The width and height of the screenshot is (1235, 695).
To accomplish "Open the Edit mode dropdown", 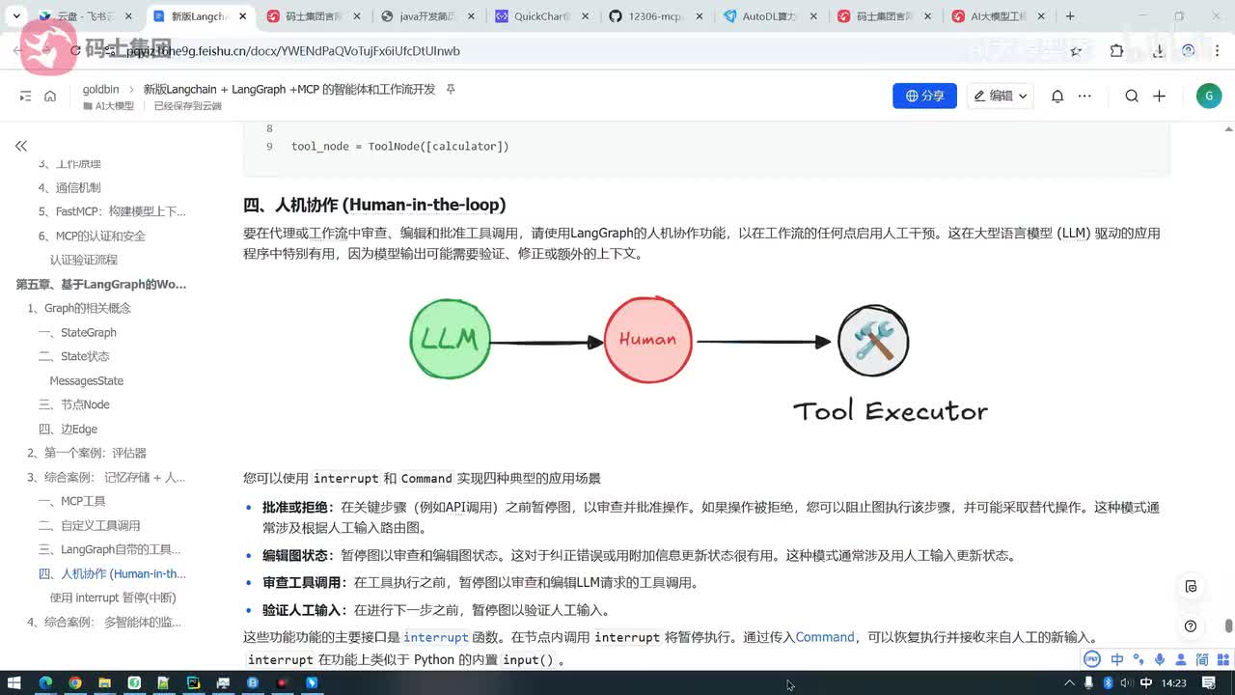I will pyautogui.click(x=1000, y=96).
